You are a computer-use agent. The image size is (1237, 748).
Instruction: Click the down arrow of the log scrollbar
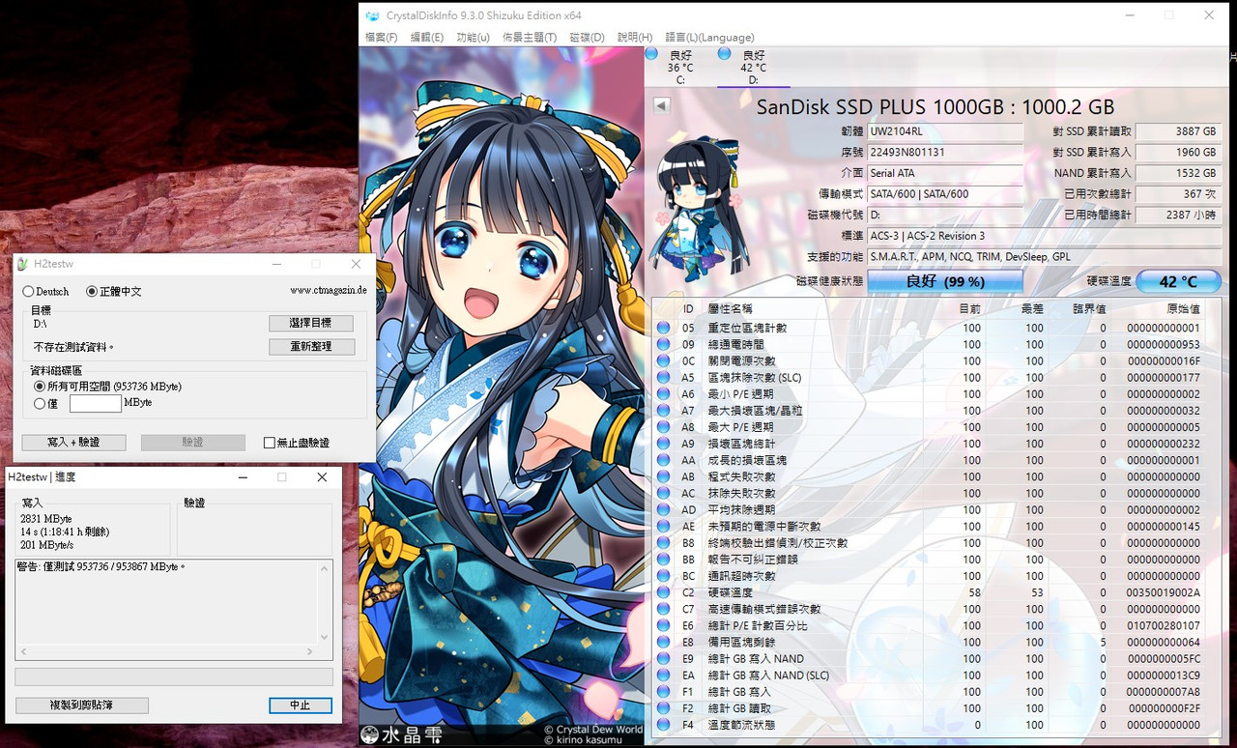click(x=325, y=636)
